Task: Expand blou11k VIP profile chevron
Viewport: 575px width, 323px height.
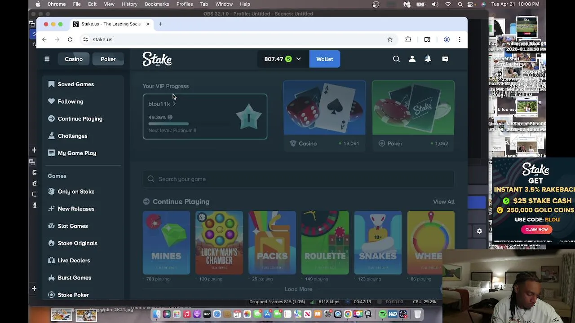Action: click(174, 104)
